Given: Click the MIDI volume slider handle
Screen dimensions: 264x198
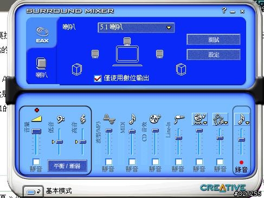Looking at the screenshot, I should [132, 131].
